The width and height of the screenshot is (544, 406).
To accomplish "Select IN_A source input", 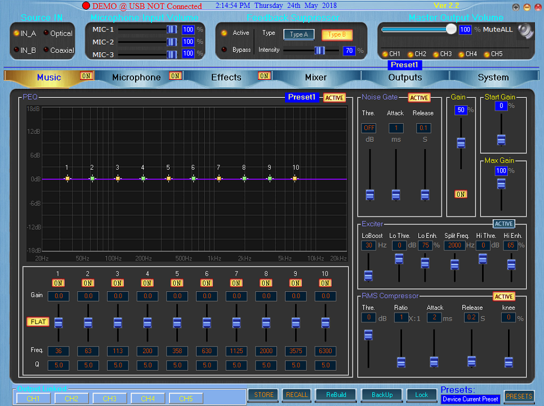I will 16,33.
